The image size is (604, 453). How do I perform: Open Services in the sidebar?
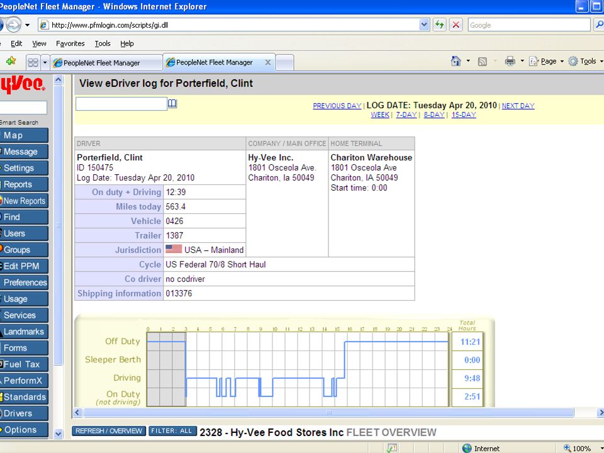coord(24,315)
